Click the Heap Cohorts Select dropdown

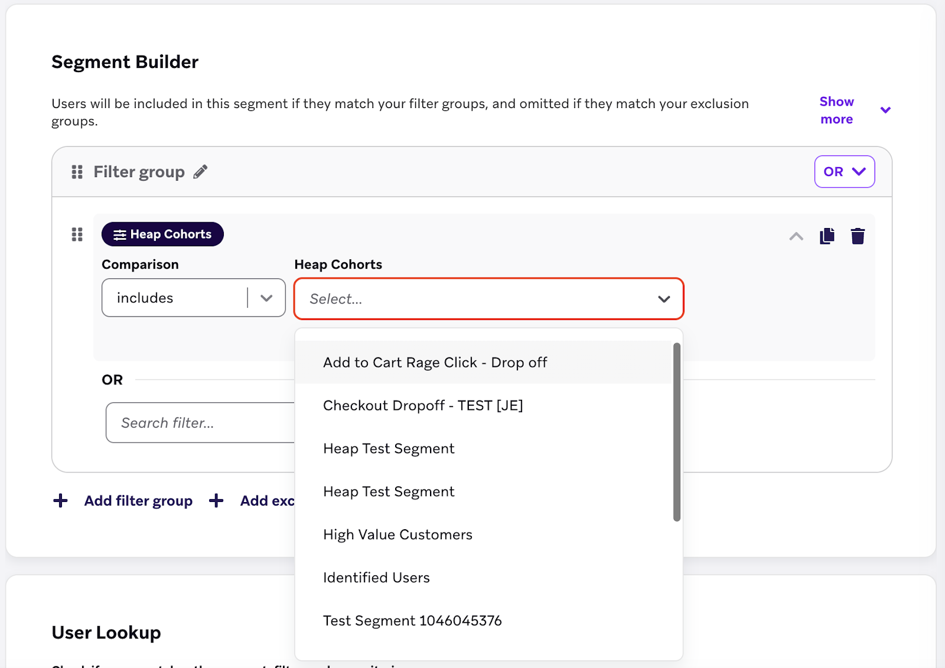[x=488, y=299]
